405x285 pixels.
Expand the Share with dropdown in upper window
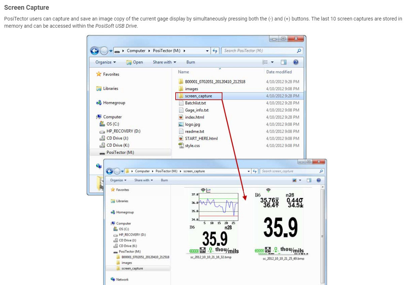(164, 62)
